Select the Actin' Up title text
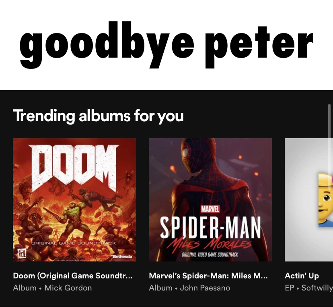This screenshot has width=333, height=307. (x=302, y=276)
